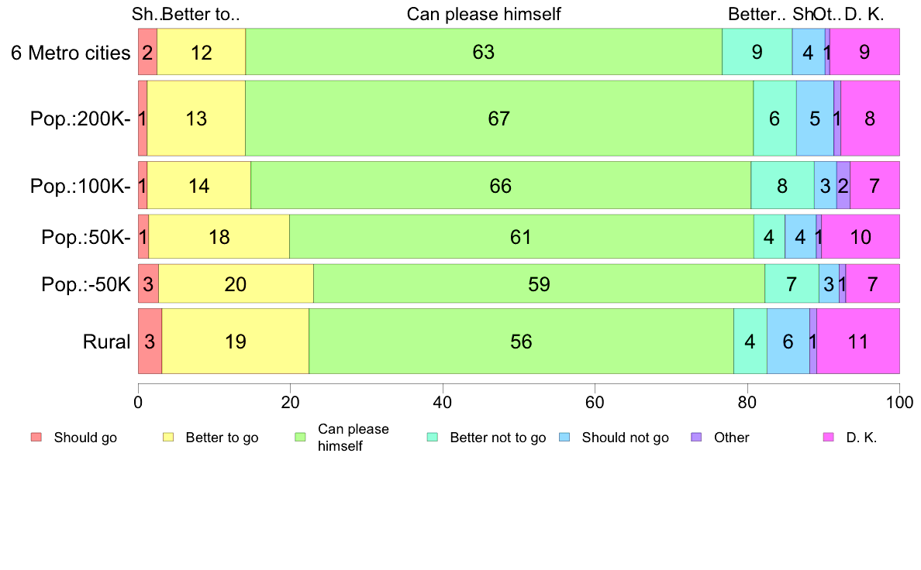
Task: Select the Rural row label
Action: point(106,342)
